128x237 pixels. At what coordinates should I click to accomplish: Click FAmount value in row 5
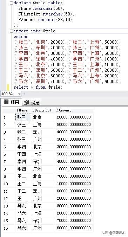(x=74, y=147)
